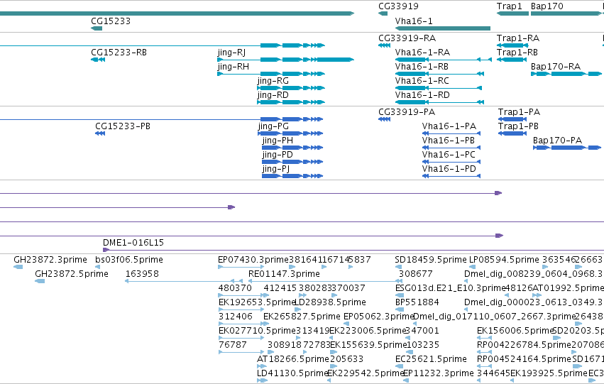Click the 412415 feature label
604x384 pixels.
(x=280, y=288)
